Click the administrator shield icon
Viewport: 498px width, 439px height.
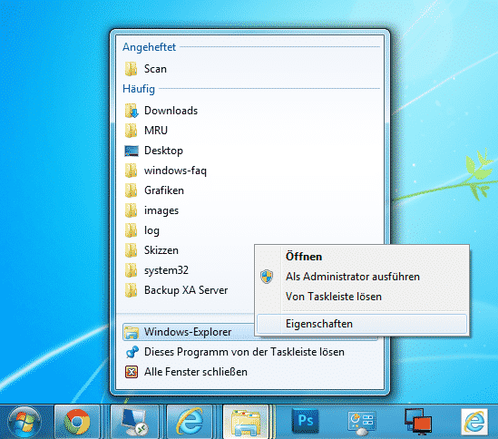[x=267, y=277]
